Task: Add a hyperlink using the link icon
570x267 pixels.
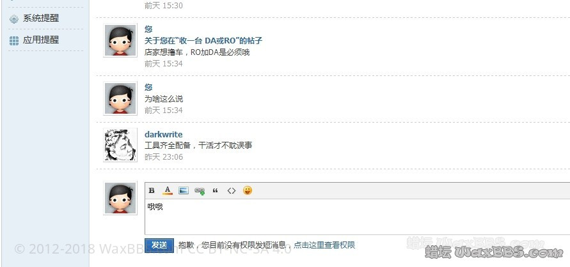Action: [200, 191]
